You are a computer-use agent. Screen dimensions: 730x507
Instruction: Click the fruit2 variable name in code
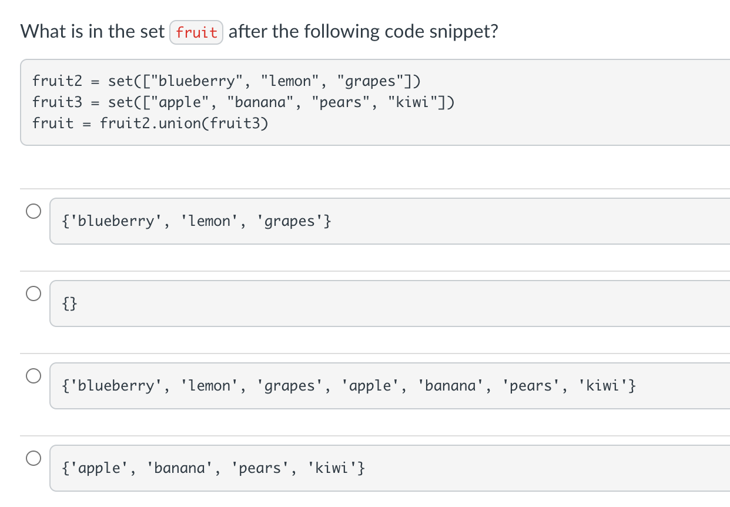point(58,80)
